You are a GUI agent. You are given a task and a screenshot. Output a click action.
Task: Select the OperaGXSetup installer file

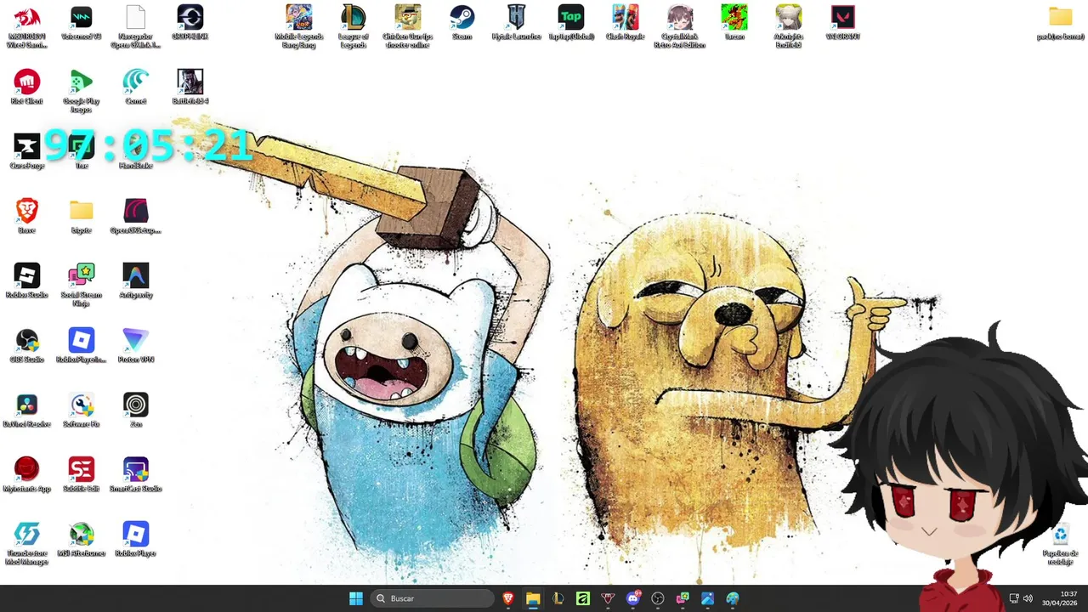click(135, 218)
